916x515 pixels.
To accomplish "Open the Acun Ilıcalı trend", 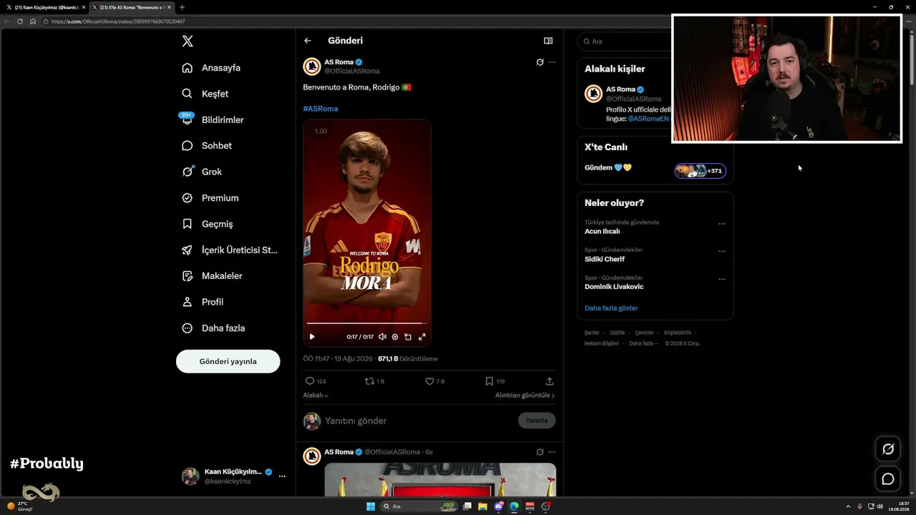I will point(603,232).
